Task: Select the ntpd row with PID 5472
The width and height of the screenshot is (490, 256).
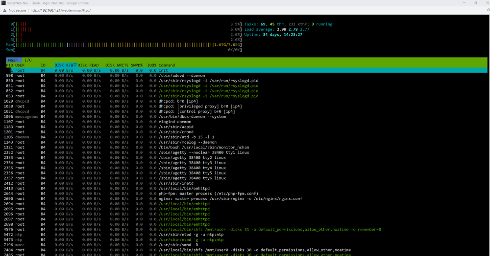Action: [246, 235]
